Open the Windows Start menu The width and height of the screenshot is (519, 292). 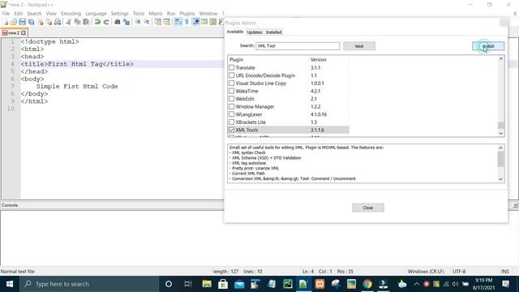click(10, 284)
